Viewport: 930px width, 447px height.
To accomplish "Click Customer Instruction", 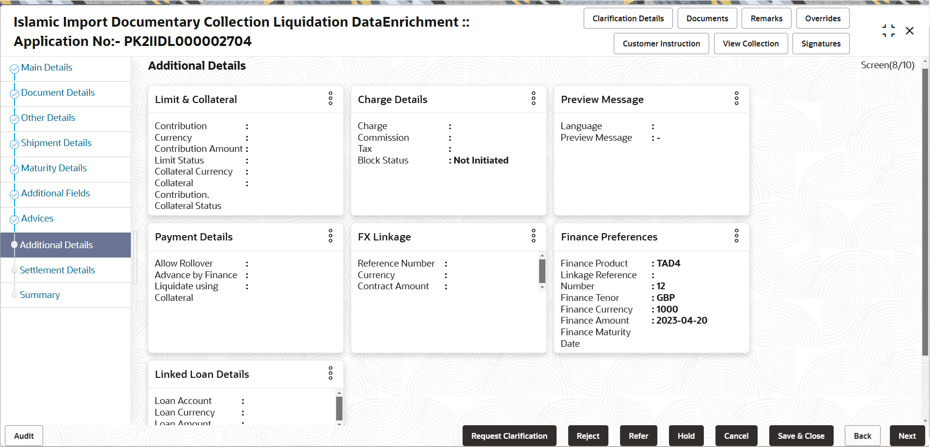I will coord(661,44).
